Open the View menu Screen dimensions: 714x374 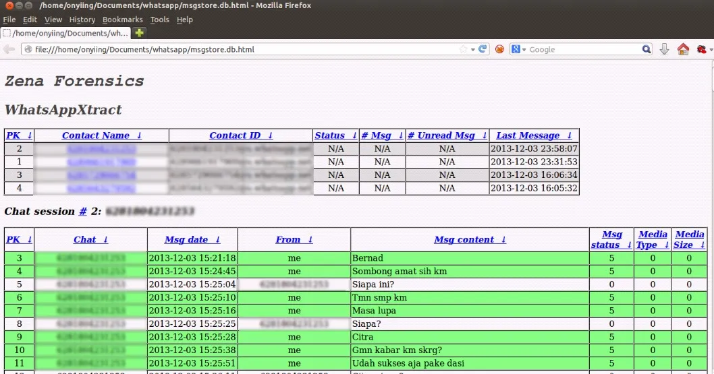(53, 20)
